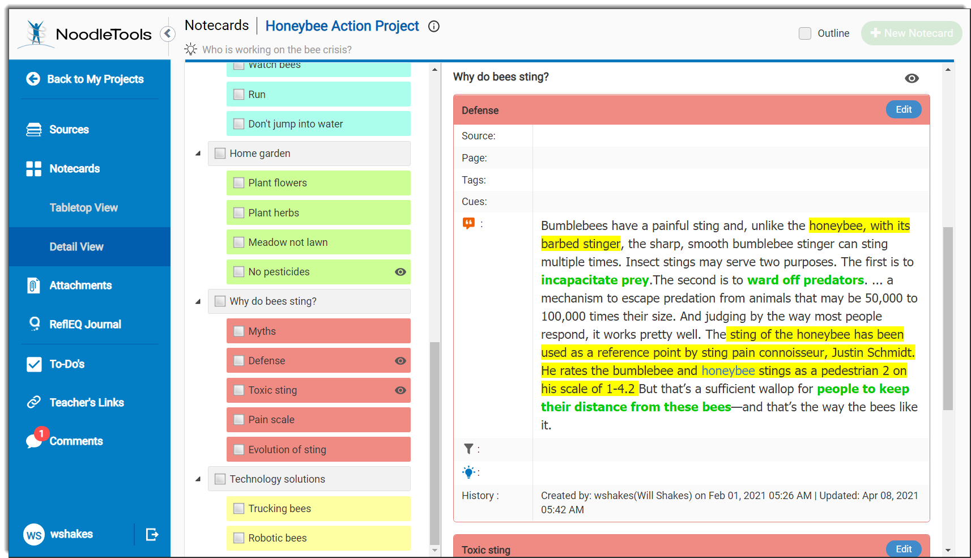The height and width of the screenshot is (558, 971).
Task: Collapse the Technology solutions group
Action: point(198,479)
